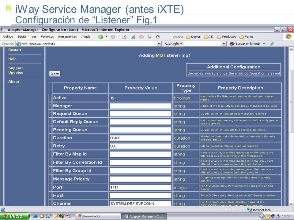The width and height of the screenshot is (294, 220).
Task: Click the grey Forward arrow in the toolbar
Action: pyautogui.click(x=112, y=37)
